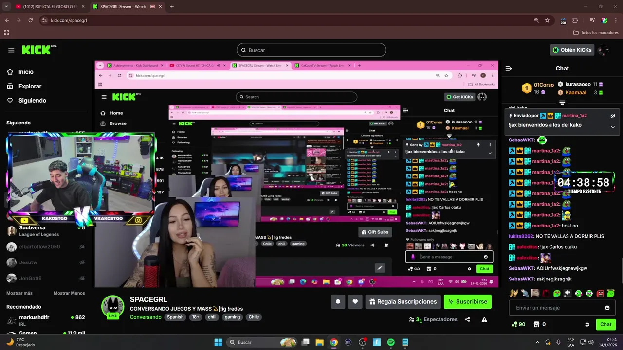Open elbartoflow2050 channel in sidebar
Screen dimensions: 623x350
click(46, 247)
